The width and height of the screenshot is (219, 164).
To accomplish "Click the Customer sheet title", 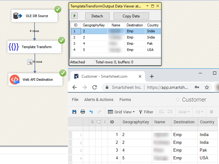I will 194,100.
